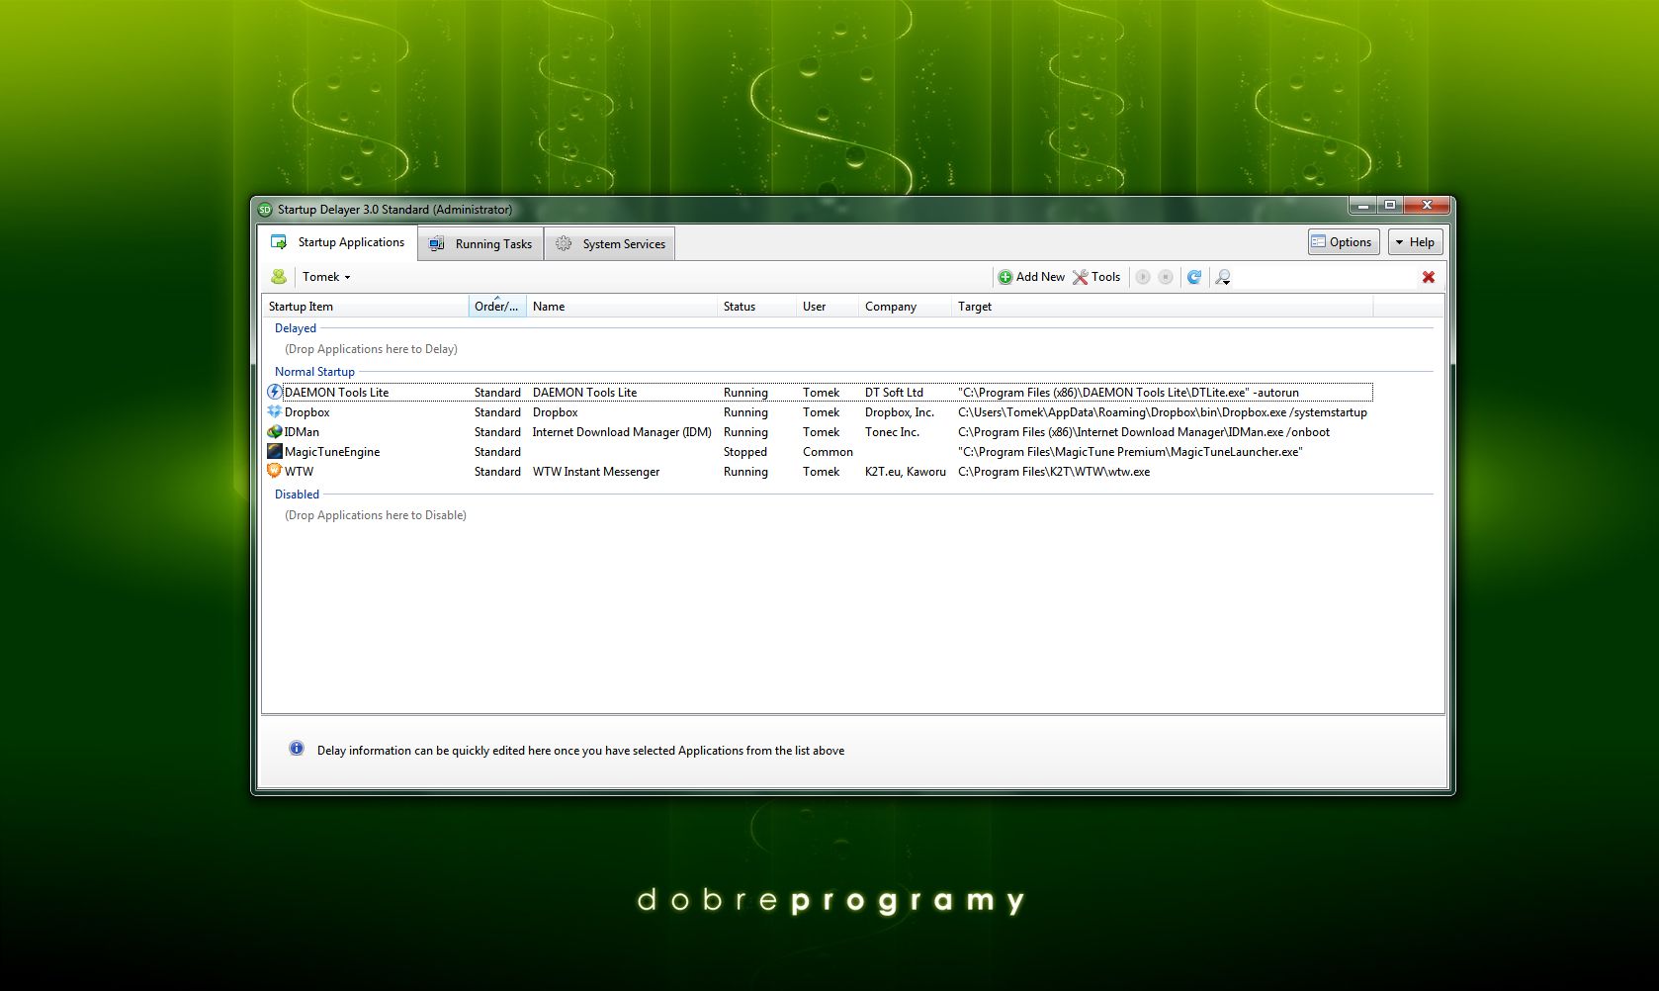Clear the search with red X
This screenshot has height=991, width=1659.
point(1429,277)
